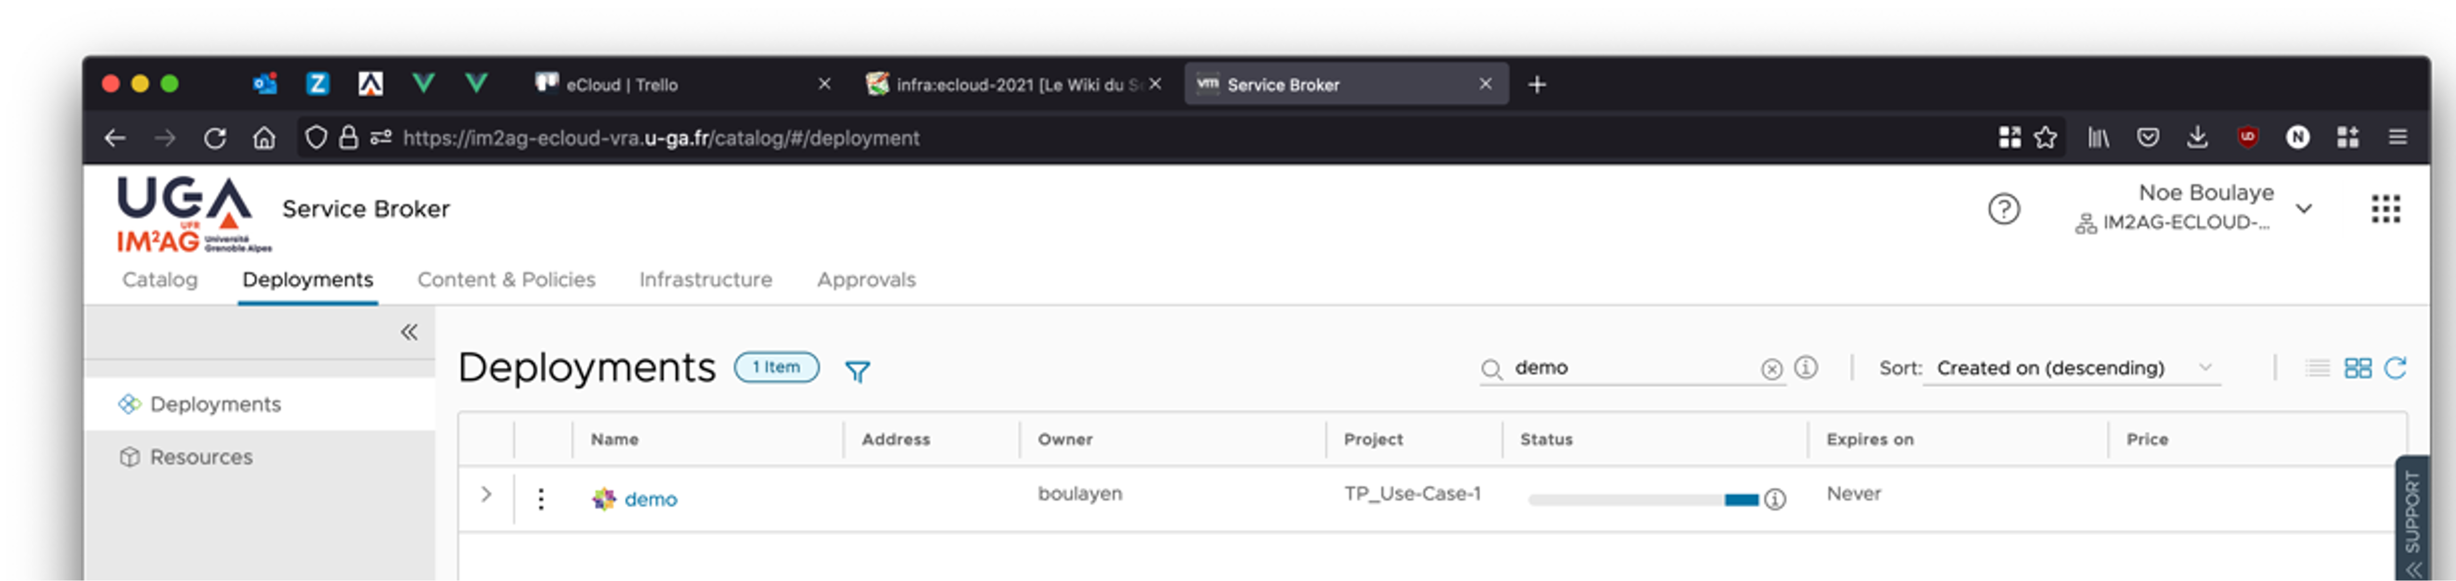Open the Sort by dropdown
This screenshot has width=2456, height=581.
(2071, 368)
